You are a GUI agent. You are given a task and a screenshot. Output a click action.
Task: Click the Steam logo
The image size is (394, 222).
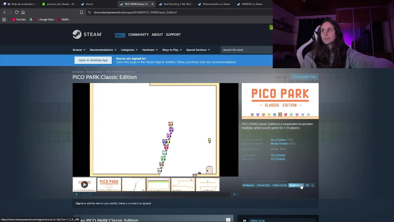(87, 34)
